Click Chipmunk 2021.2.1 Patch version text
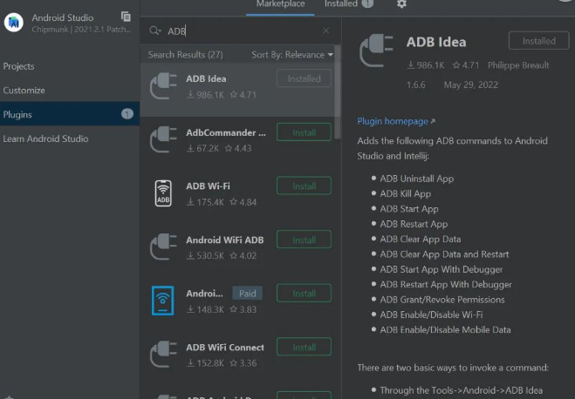The height and width of the screenshot is (399, 575). tap(81, 30)
